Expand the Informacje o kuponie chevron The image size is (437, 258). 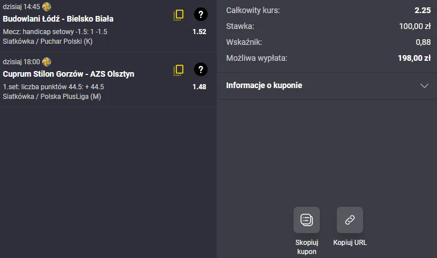click(424, 86)
